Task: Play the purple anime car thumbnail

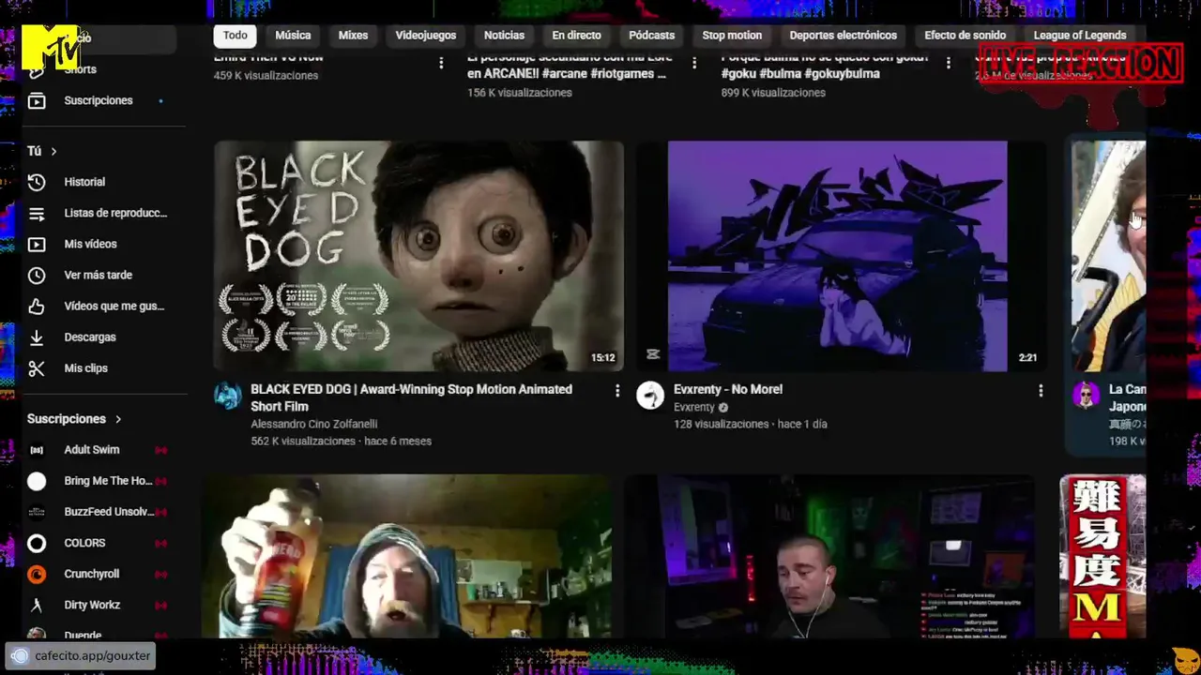Action: point(842,256)
